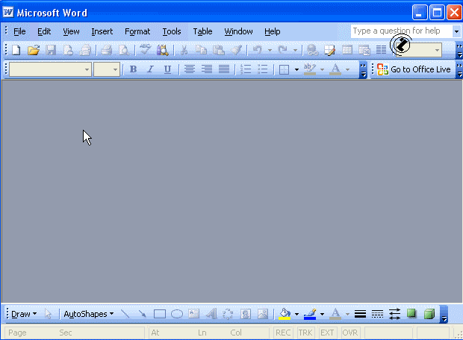This screenshot has height=340, width=463.
Task: Insert Clip Art from Drawing toolbar
Action: [246, 314]
